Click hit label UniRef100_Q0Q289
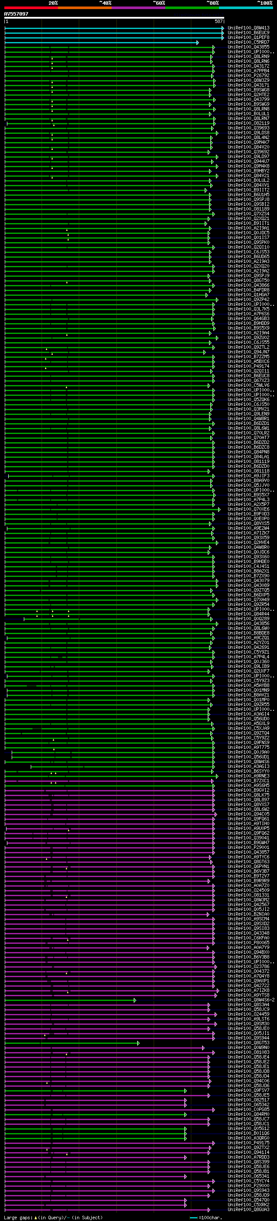 tap(248, 619)
